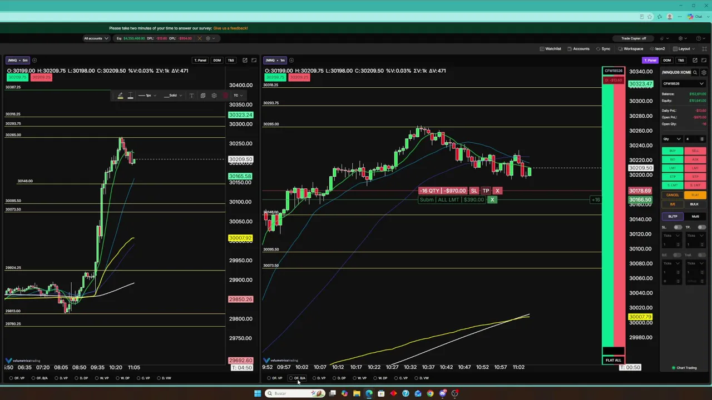Click the red SELL button
The image size is (712, 400).
695,151
